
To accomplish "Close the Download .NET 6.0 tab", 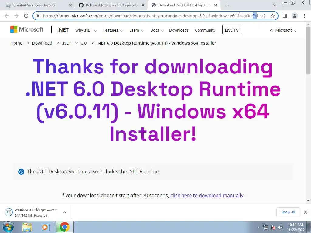I will point(216,5).
